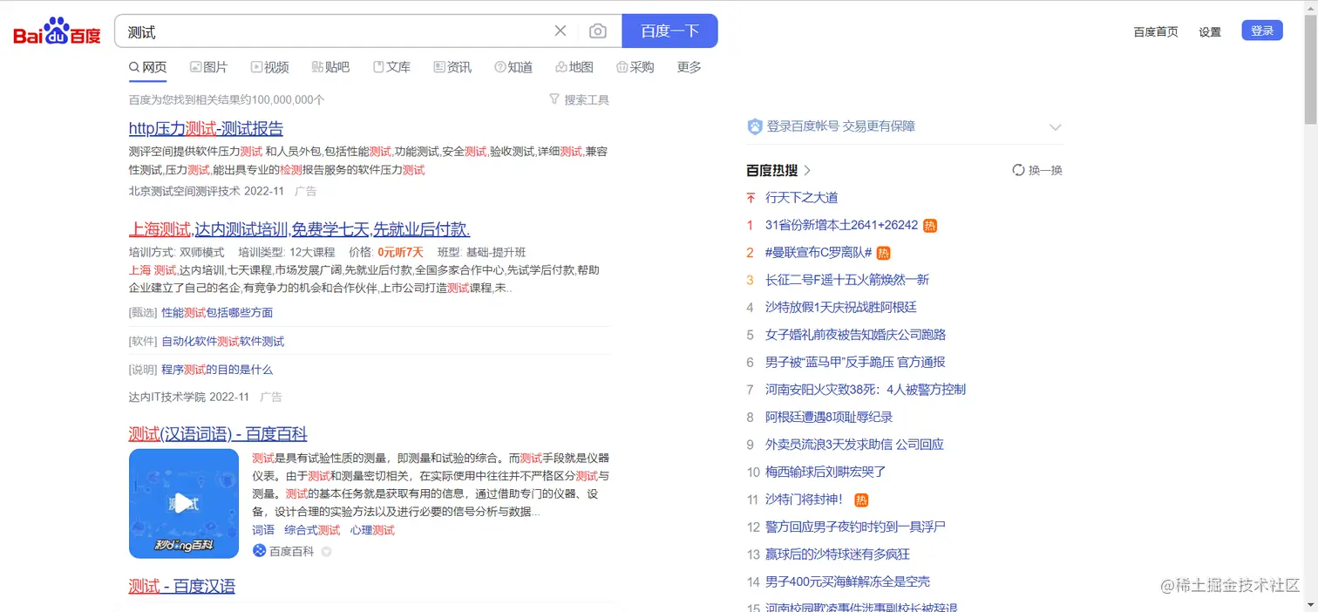Open the 文库 tab
Screen dimensions: 1318x612
pyautogui.click(x=391, y=67)
